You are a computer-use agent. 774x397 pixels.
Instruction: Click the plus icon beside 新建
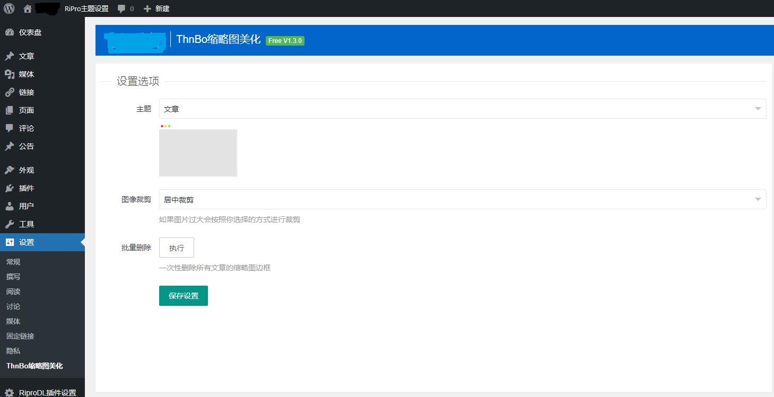(x=147, y=9)
